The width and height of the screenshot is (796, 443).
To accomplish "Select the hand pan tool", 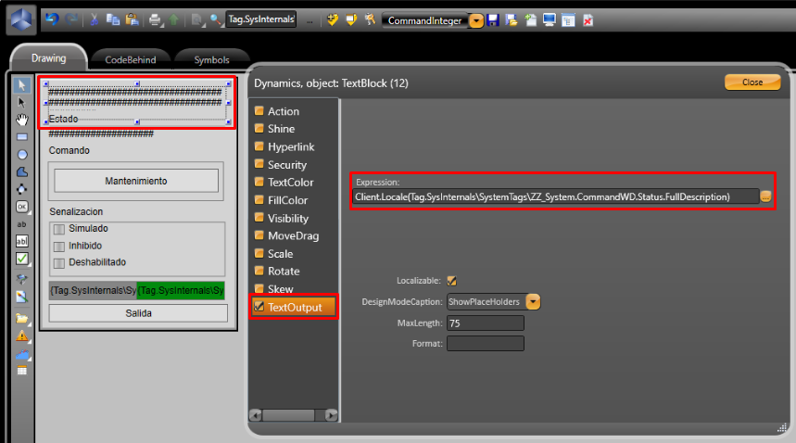I will point(22,119).
